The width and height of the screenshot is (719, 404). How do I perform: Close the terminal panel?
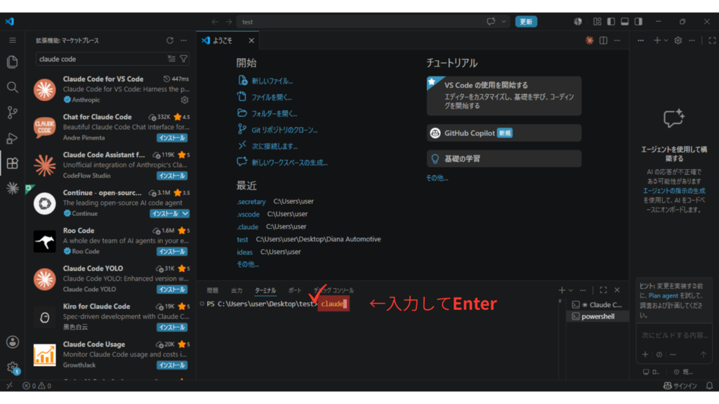tap(616, 290)
